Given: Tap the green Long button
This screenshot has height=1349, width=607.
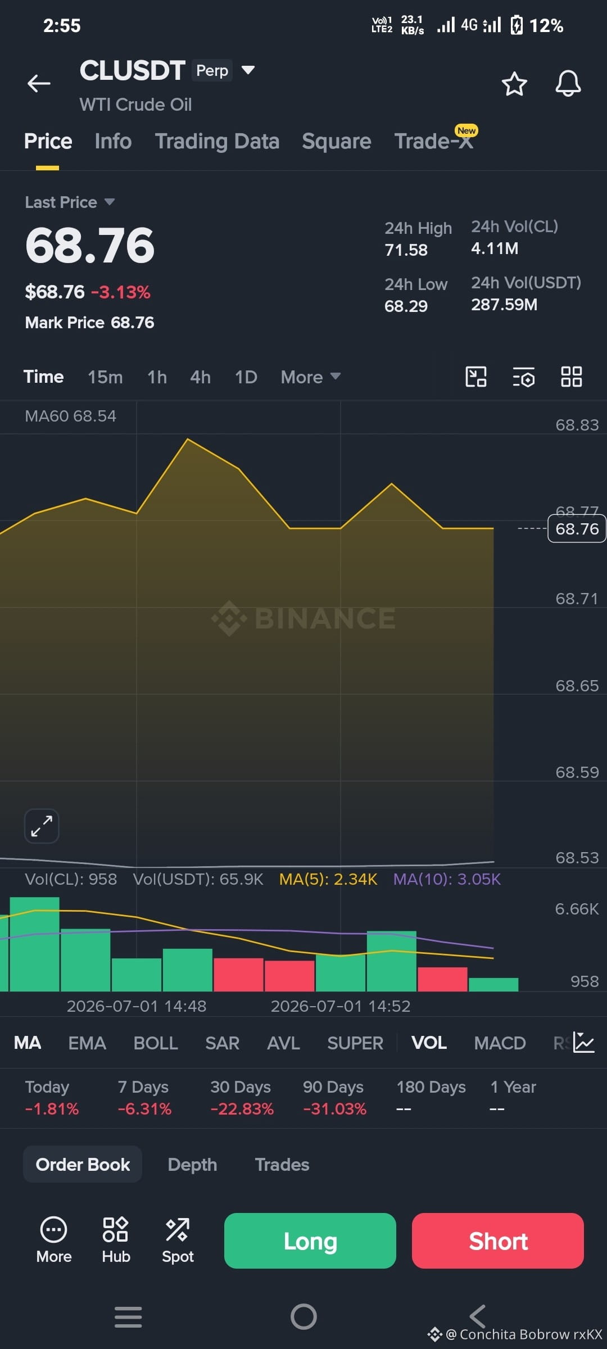Looking at the screenshot, I should [310, 1241].
